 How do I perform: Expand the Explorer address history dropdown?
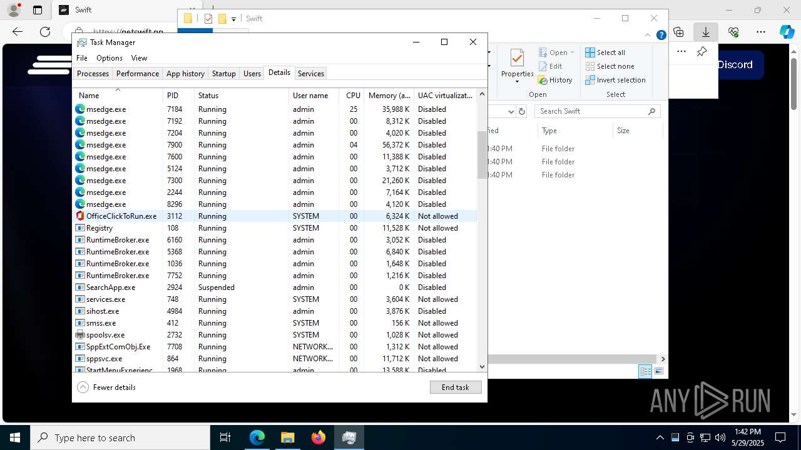511,111
